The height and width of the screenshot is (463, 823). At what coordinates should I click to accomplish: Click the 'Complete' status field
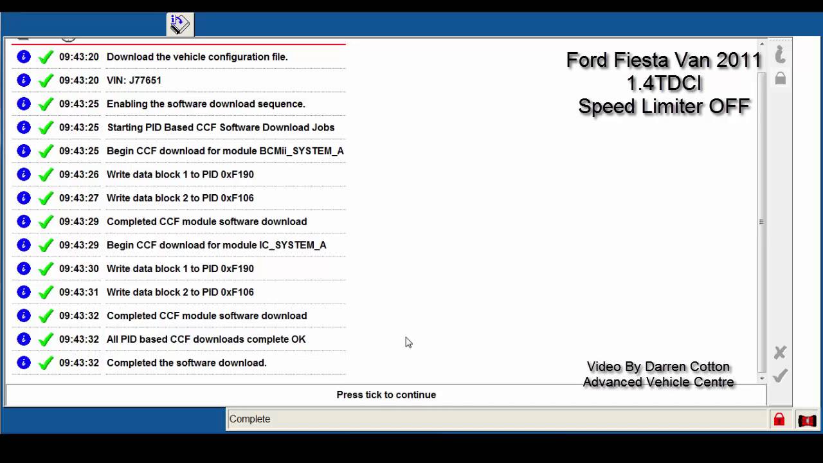point(498,419)
